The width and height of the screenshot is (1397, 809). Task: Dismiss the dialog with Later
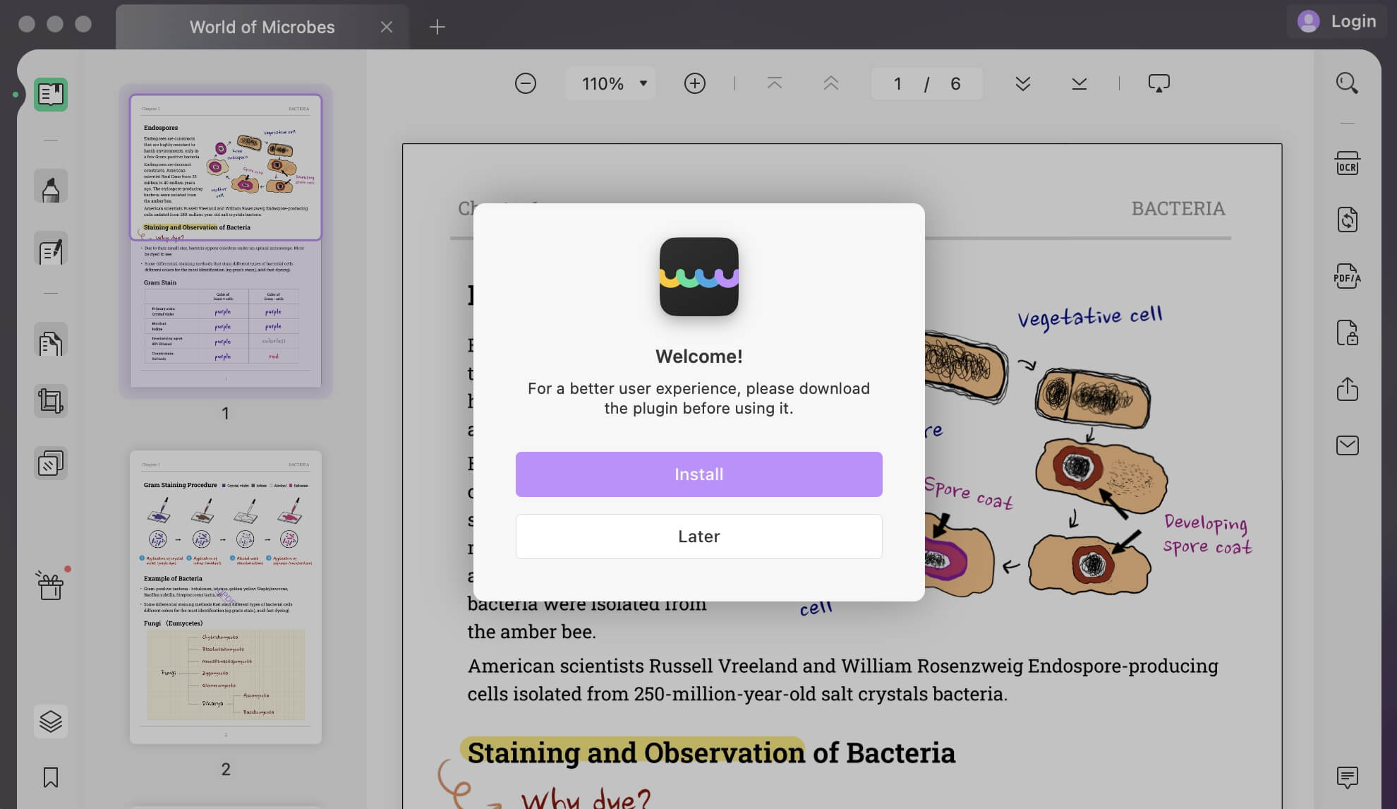point(698,536)
